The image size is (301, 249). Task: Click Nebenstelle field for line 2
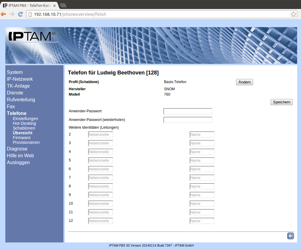100,134
